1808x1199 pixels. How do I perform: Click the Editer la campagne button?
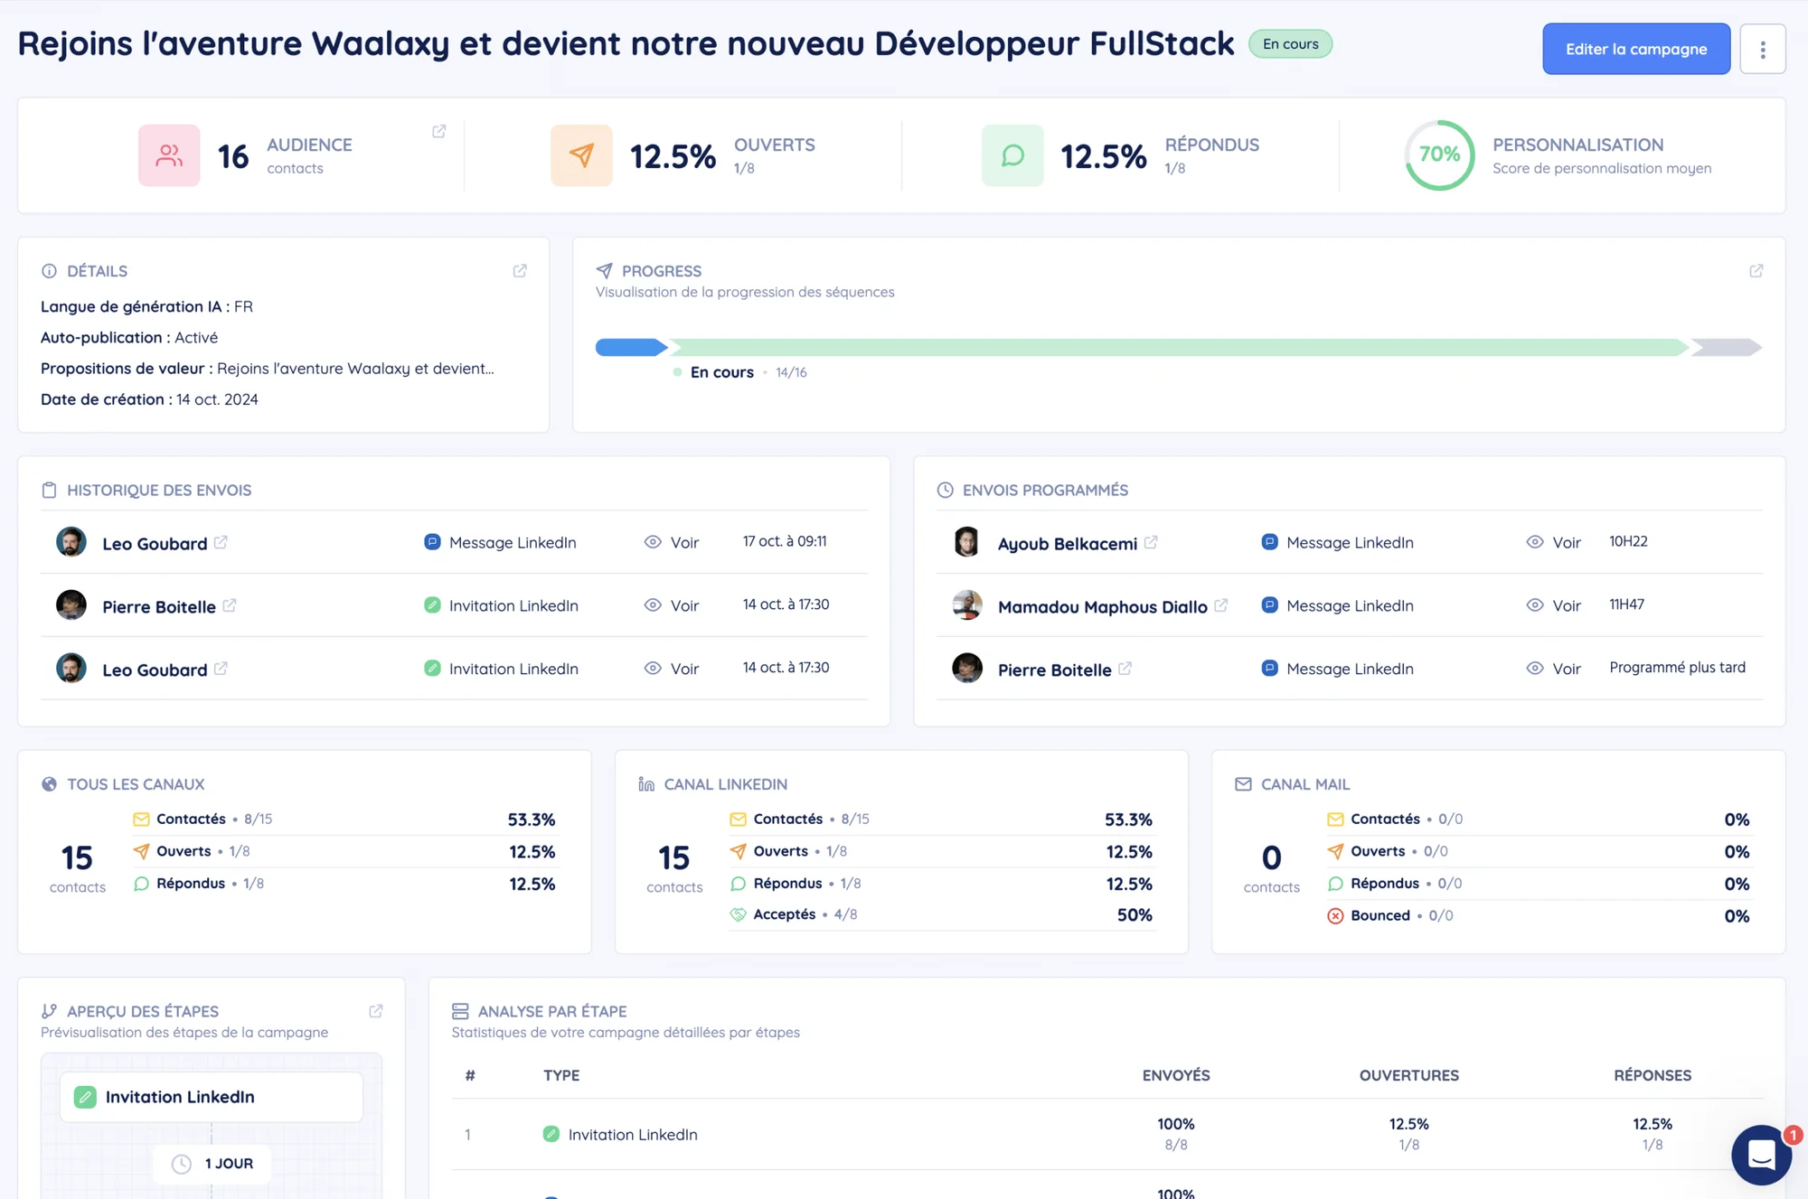click(x=1635, y=49)
